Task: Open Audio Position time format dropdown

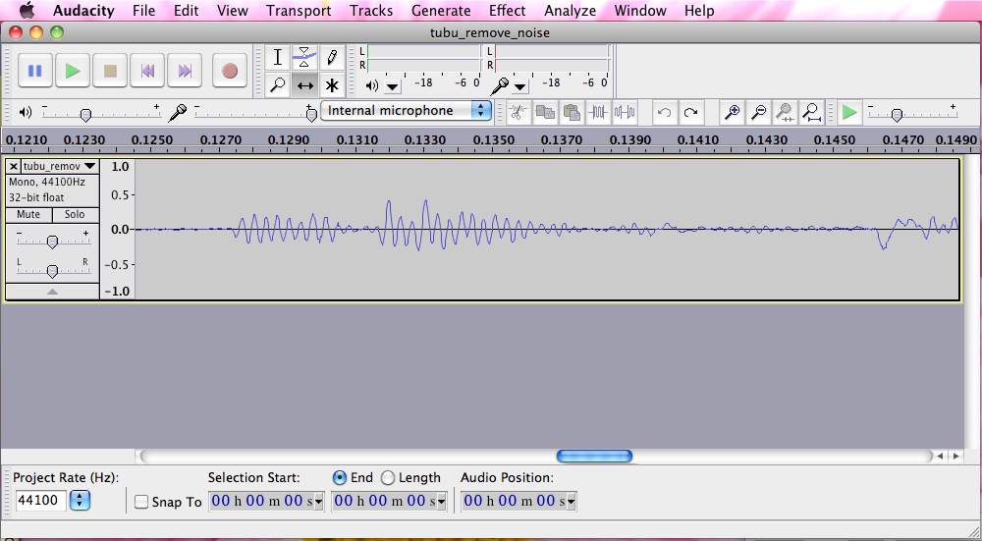Action: [x=571, y=502]
